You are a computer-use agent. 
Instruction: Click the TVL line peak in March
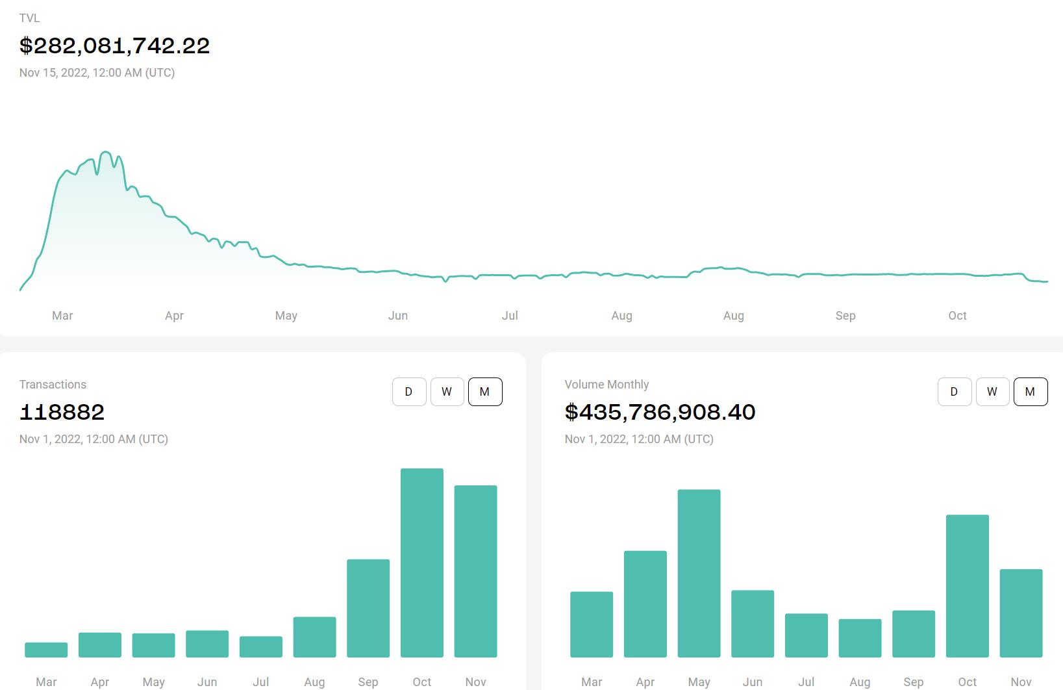(x=105, y=153)
